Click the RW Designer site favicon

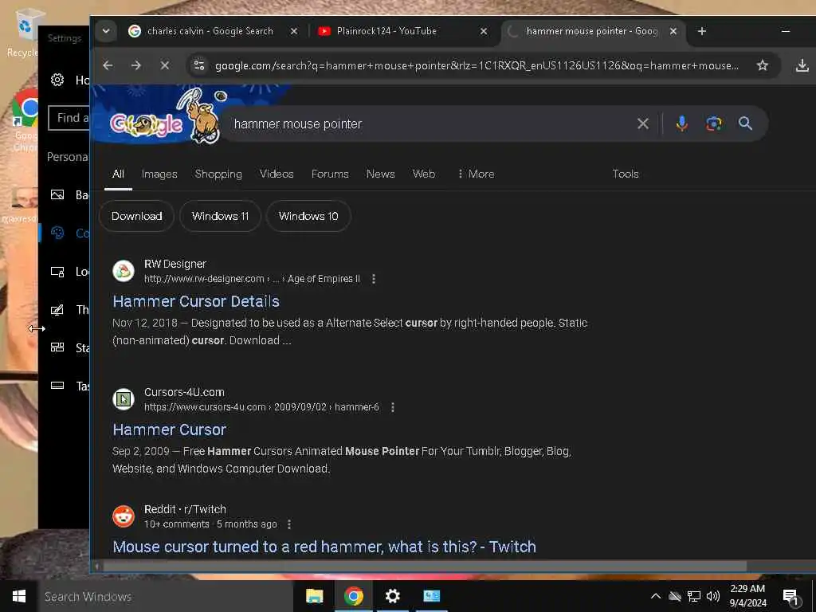tap(124, 271)
